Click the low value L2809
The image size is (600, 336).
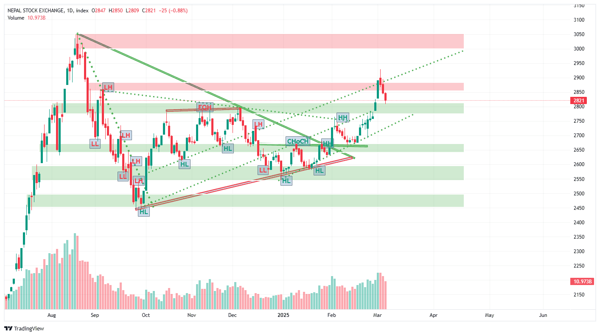pyautogui.click(x=132, y=10)
